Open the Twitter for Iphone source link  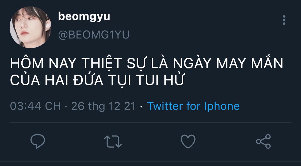coord(193,106)
